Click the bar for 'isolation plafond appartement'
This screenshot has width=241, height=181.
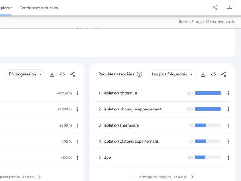(x=207, y=142)
